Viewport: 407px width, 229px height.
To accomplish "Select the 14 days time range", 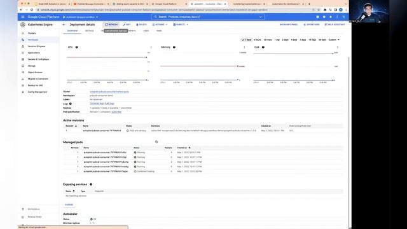I will pos(312,39).
